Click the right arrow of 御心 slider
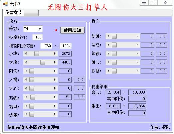Viewport: 174px width, 134px height. click(137, 62)
